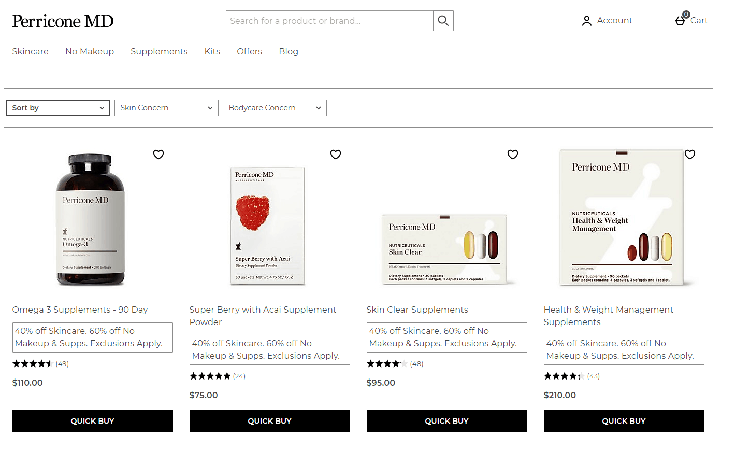View Omega-3 bottle product image
Viewport: 750px width, 449px height.
tap(91, 220)
